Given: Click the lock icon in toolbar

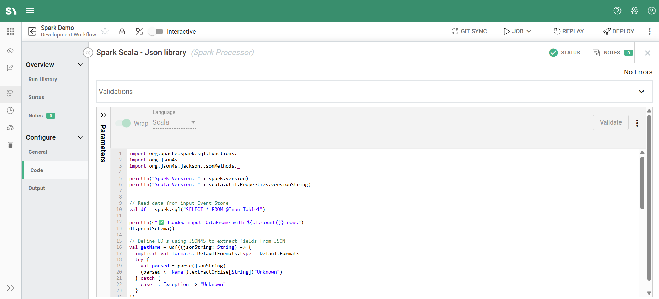Looking at the screenshot, I should click(122, 31).
